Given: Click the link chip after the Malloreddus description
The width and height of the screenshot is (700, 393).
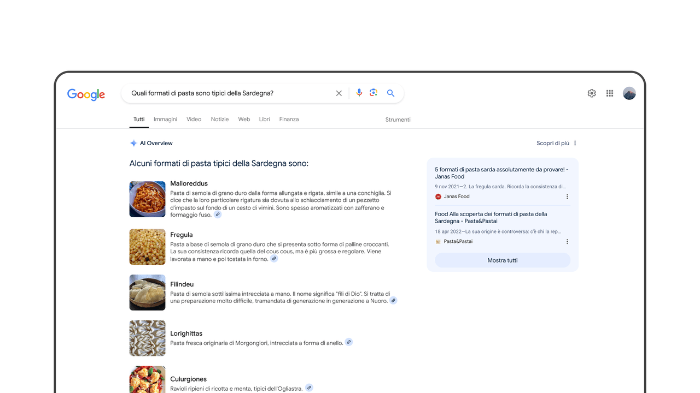Looking at the screenshot, I should [x=218, y=215].
